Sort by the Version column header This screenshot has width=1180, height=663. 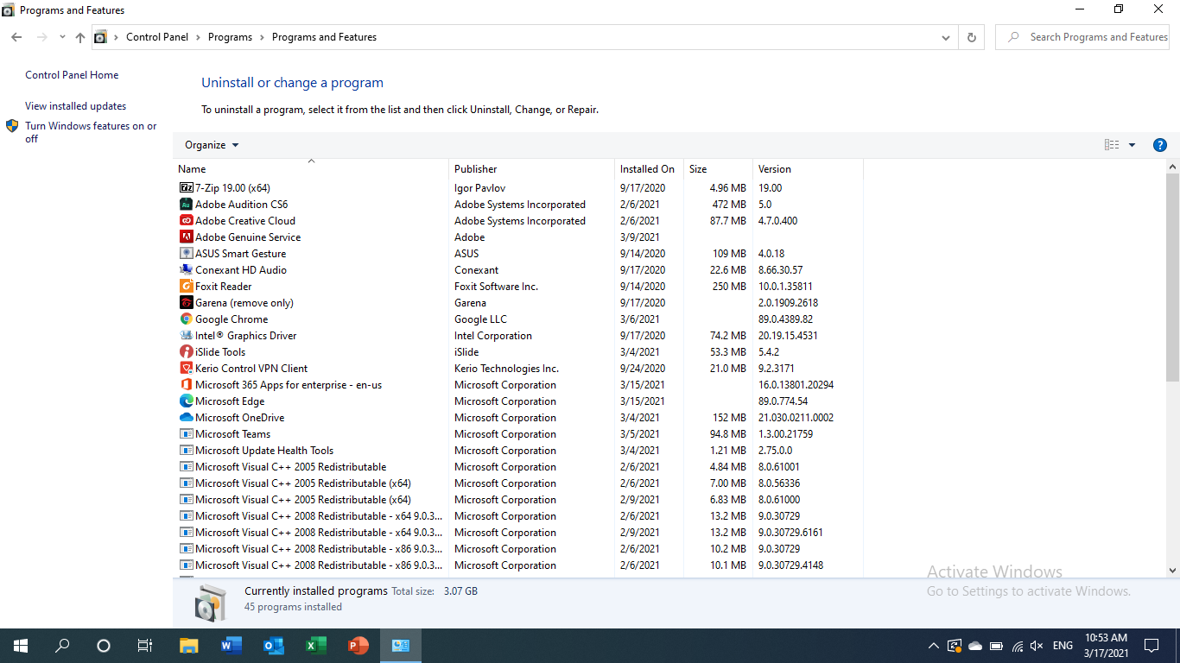point(808,168)
